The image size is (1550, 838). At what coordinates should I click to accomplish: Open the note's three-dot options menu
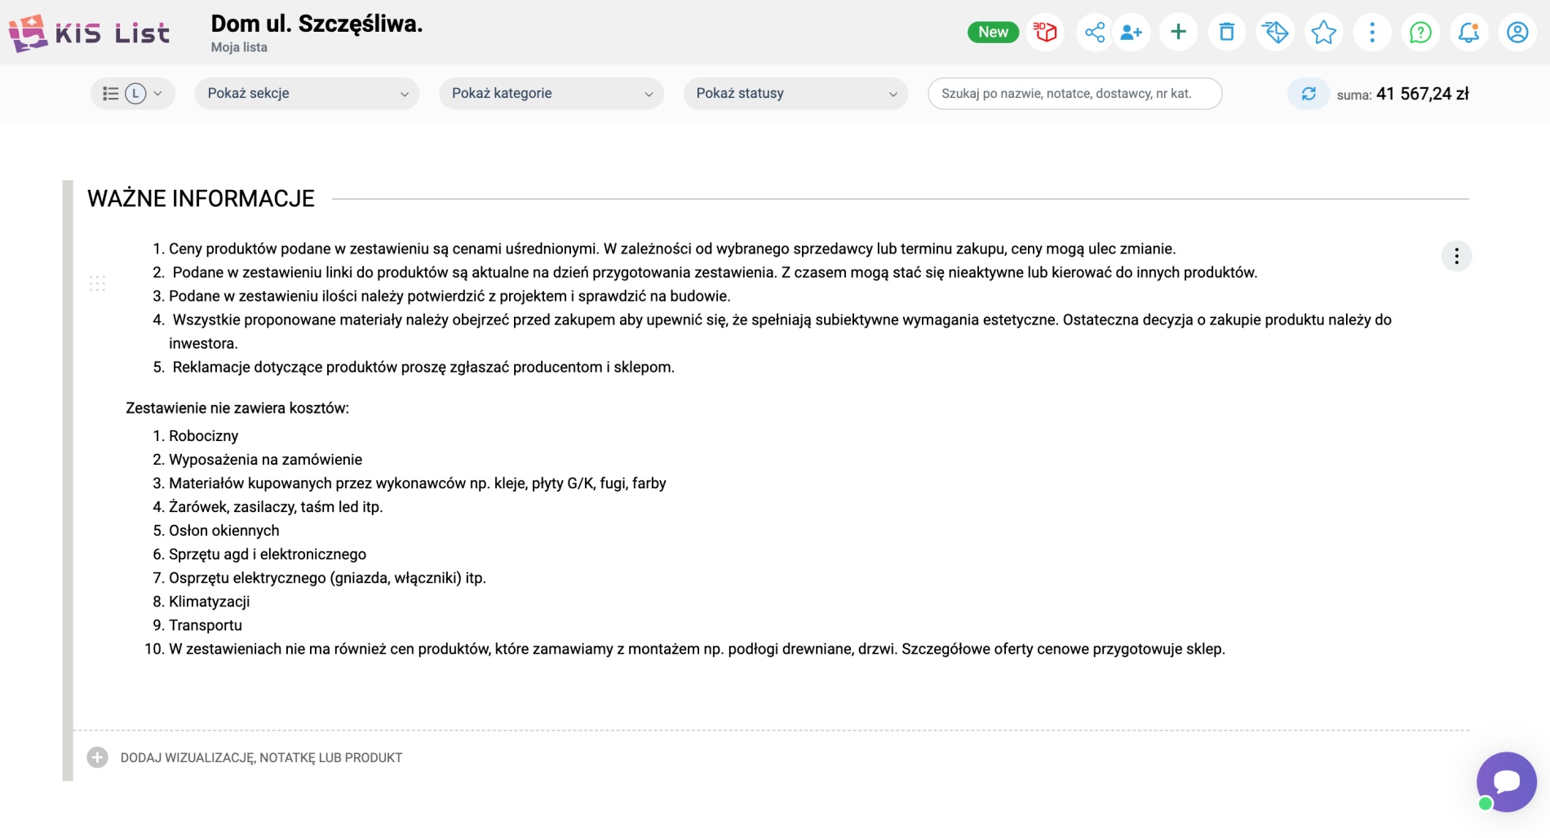1456,256
